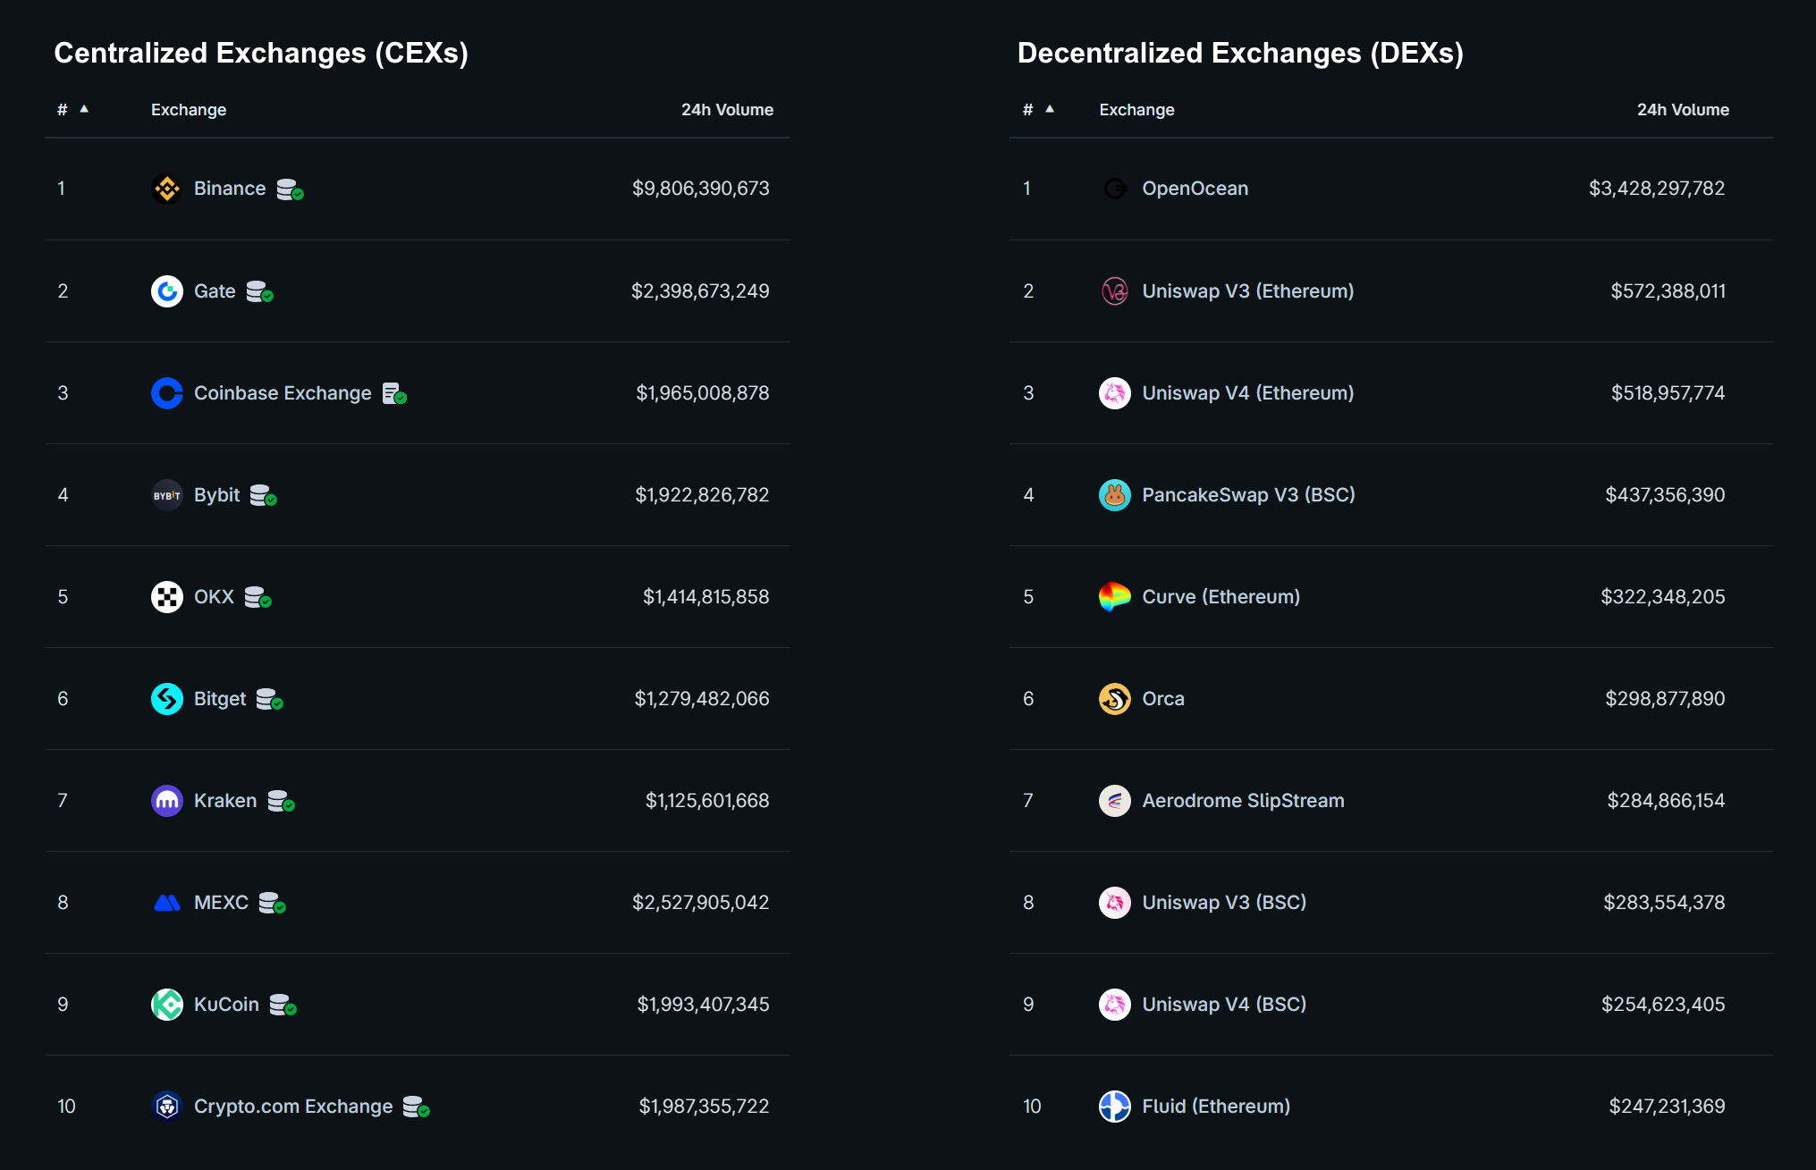The height and width of the screenshot is (1170, 1816).
Task: Click the Binance exchange logo
Action: click(x=166, y=188)
